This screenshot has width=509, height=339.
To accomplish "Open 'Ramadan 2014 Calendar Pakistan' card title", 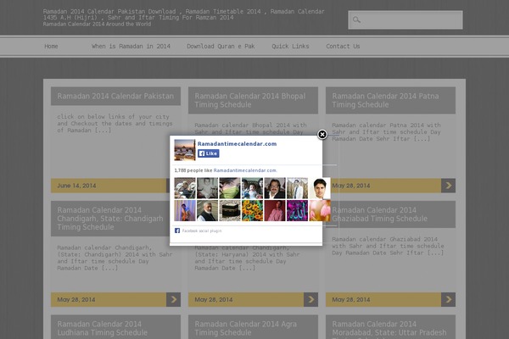I will 115,96.
